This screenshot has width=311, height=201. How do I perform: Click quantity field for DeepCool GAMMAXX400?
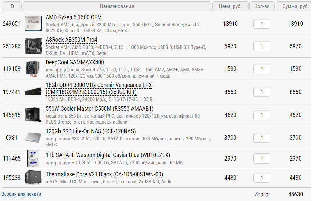262,69
